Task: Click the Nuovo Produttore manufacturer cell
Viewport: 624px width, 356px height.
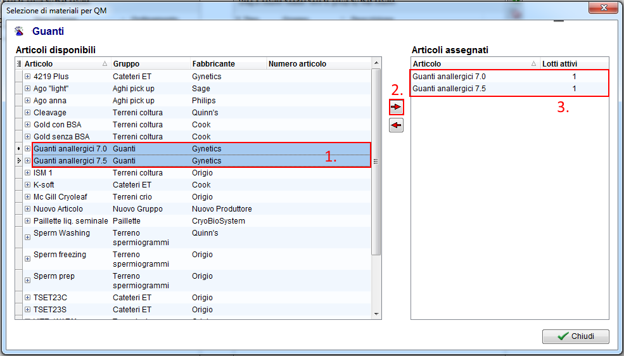Action: tap(222, 209)
